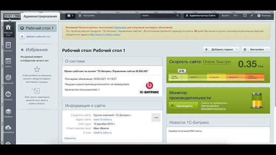
Task: Open the Сайты sidebar section
Action: tap(8, 63)
